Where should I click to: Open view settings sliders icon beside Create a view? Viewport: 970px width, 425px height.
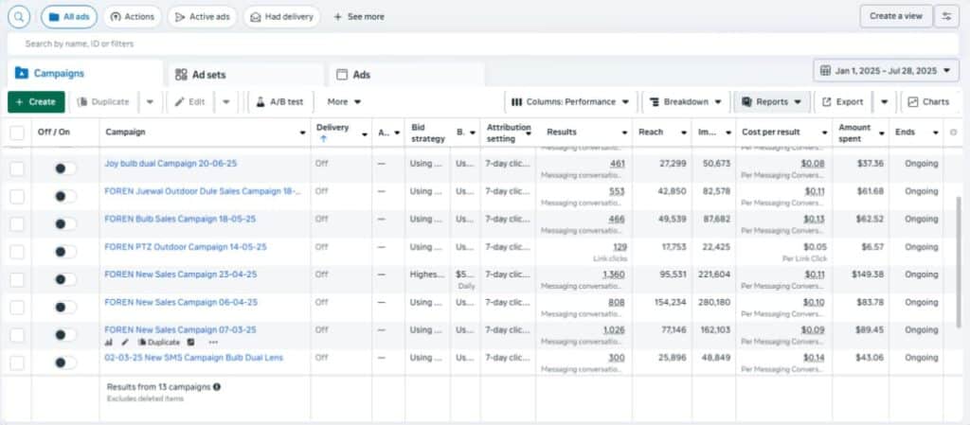coord(945,16)
